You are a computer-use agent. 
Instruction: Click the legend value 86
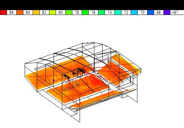11,13
